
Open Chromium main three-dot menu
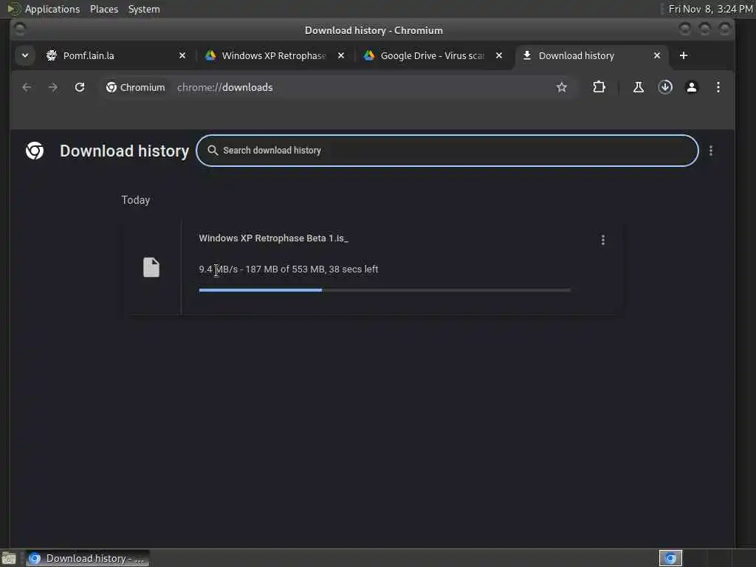coord(718,87)
